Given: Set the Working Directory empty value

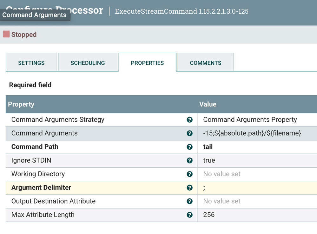Looking at the screenshot, I should click(257, 174).
